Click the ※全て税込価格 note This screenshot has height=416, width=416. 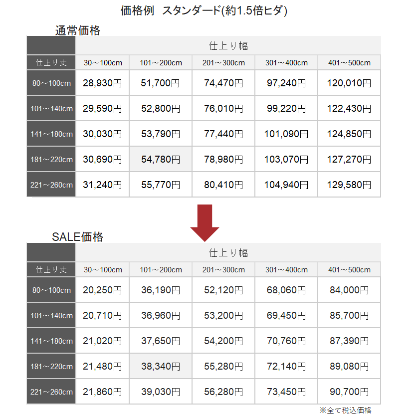tap(346, 410)
